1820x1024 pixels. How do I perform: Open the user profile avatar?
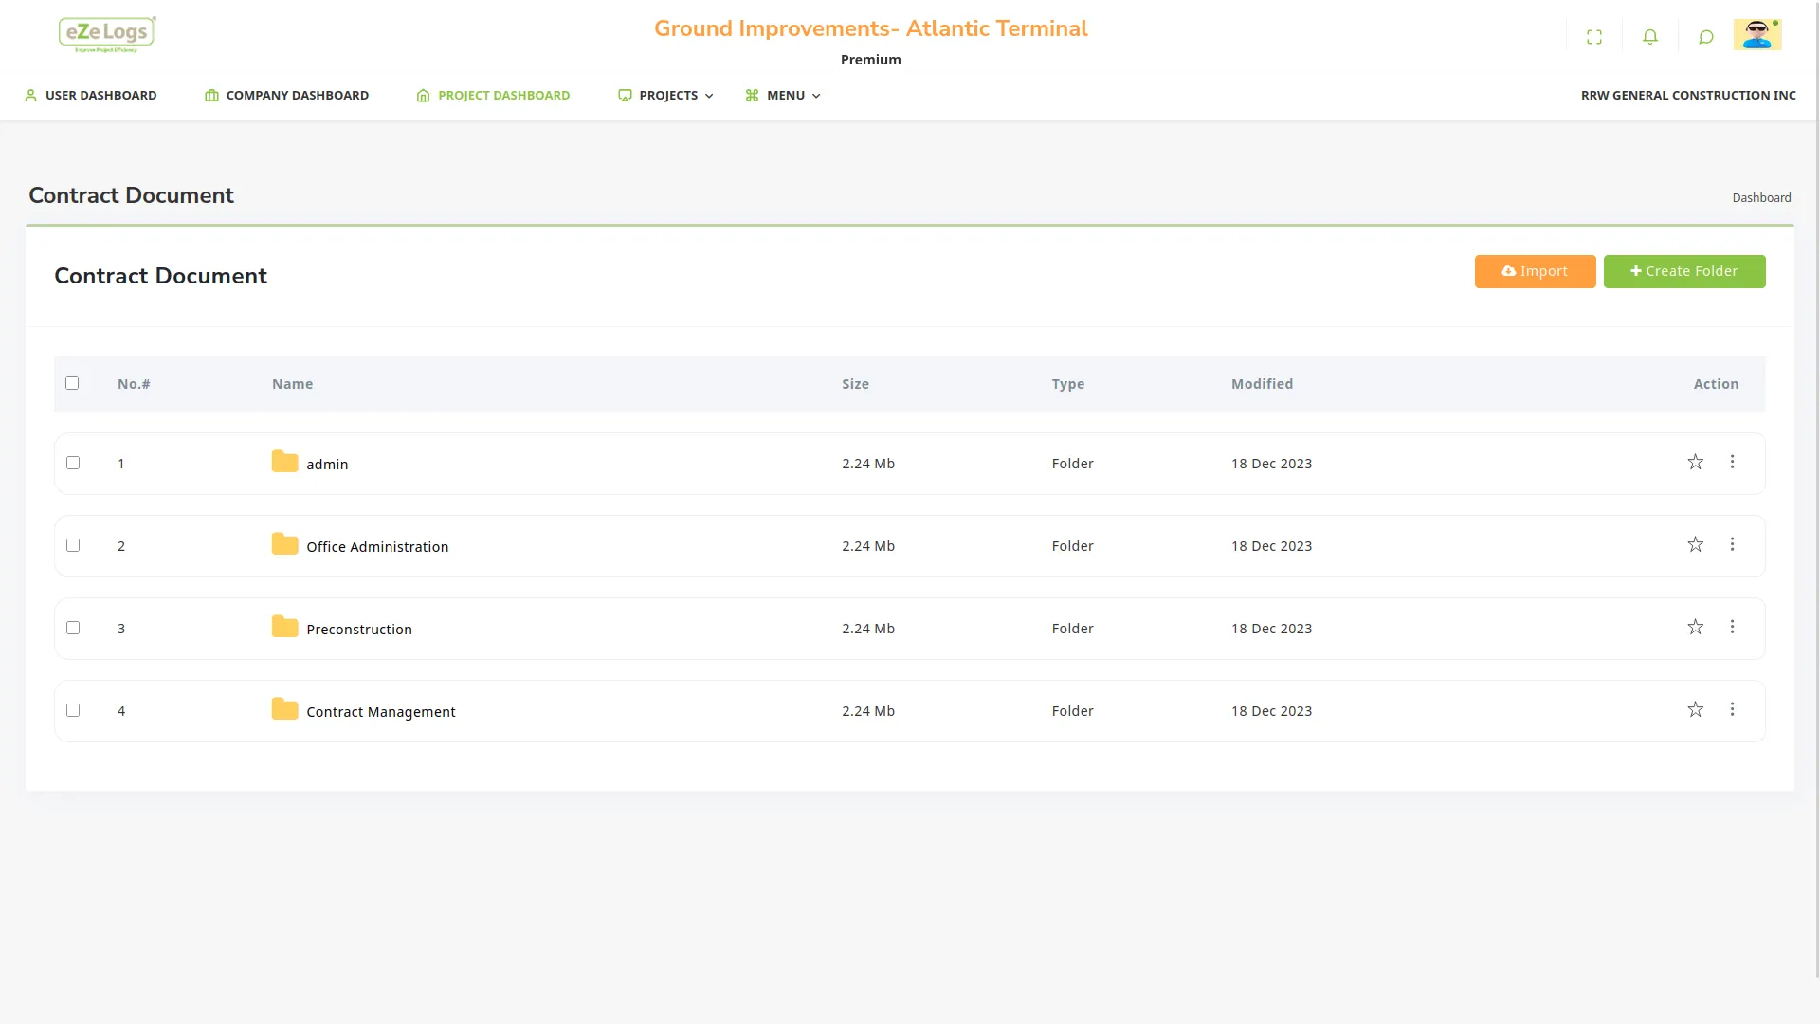(x=1756, y=35)
